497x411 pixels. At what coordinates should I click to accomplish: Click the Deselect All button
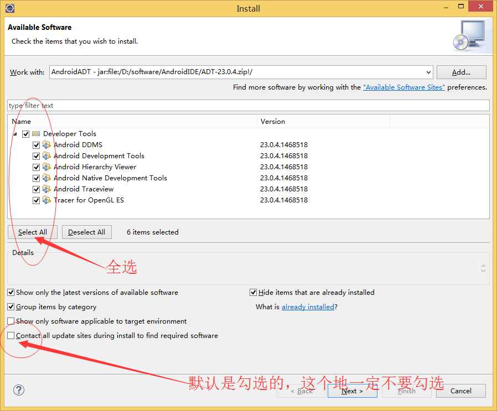pos(86,232)
